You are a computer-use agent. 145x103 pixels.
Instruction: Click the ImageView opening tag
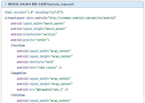19,73
